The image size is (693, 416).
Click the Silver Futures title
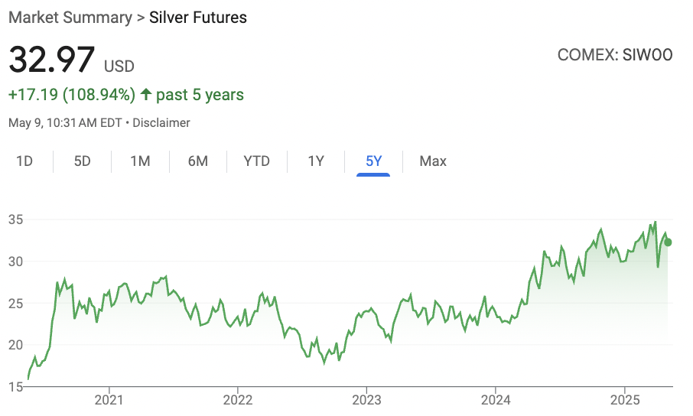[198, 18]
